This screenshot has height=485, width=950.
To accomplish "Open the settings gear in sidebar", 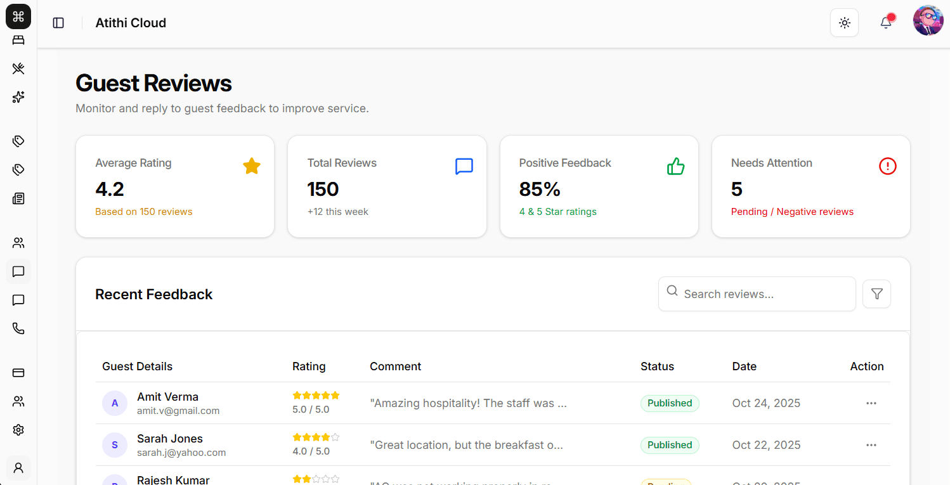I will pos(18,430).
